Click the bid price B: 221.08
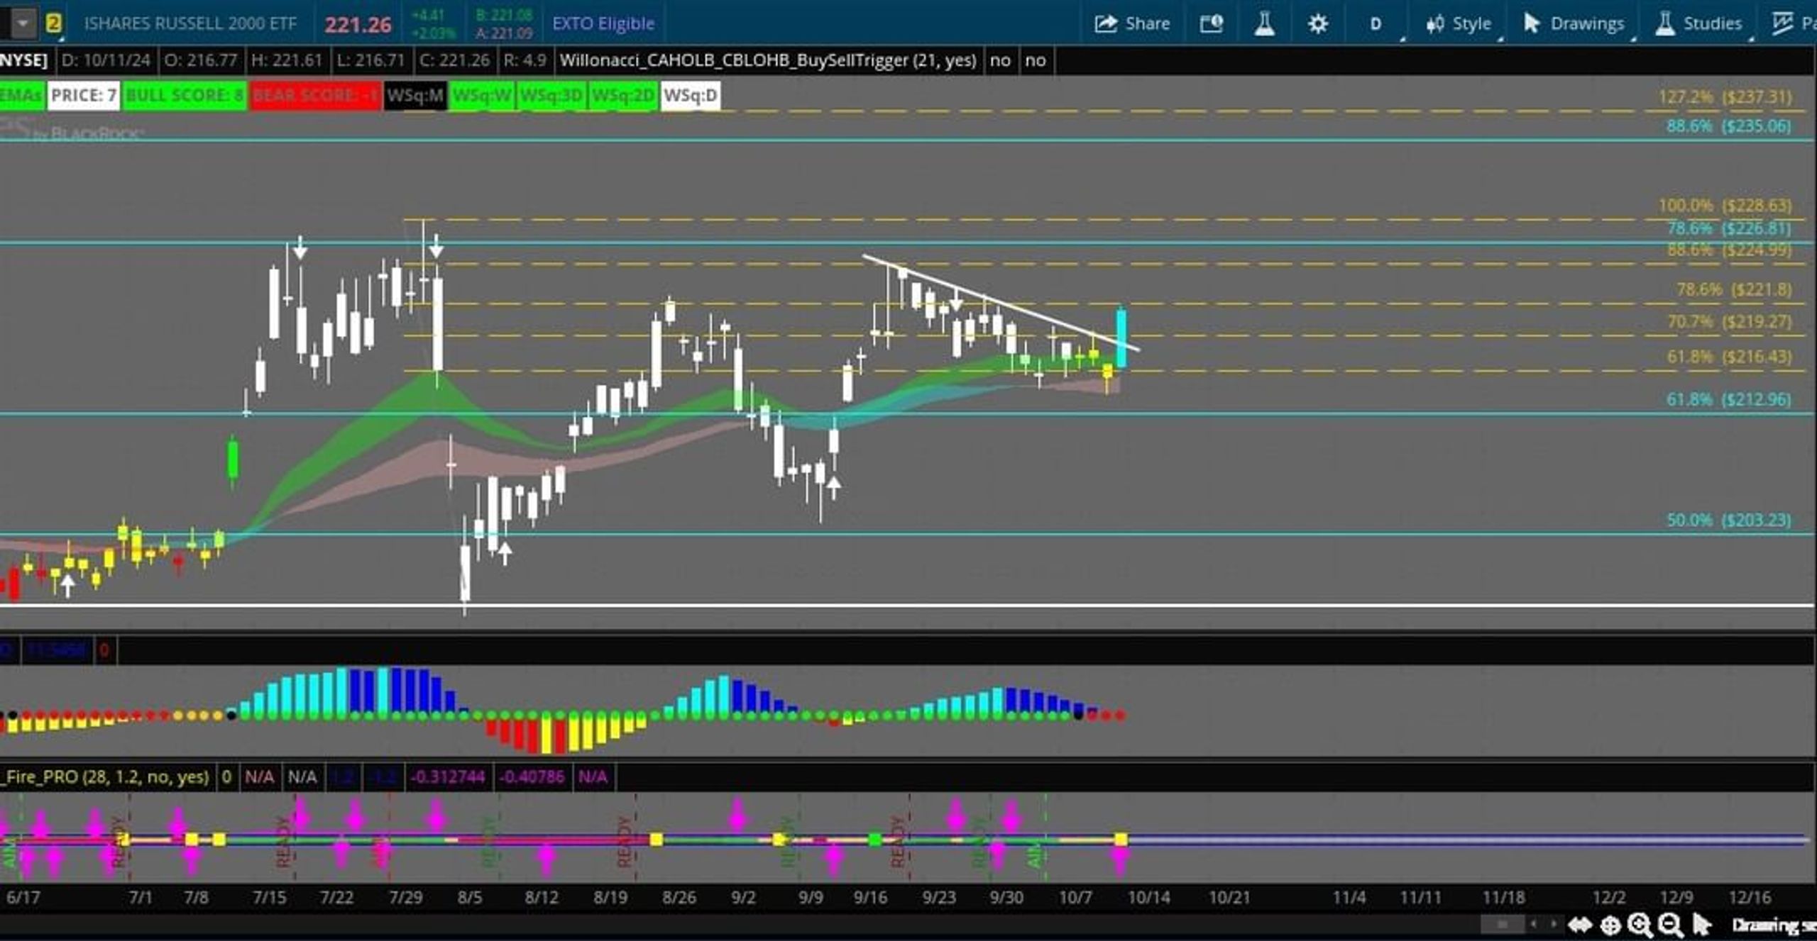1817x941 pixels. pos(504,15)
